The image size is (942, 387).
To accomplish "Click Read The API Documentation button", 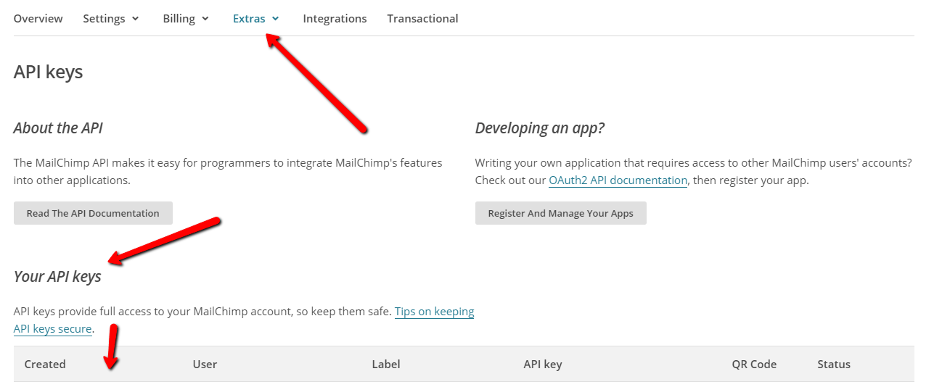I will 93,213.
